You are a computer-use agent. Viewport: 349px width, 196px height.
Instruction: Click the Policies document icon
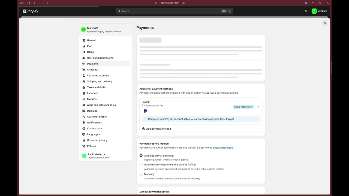(x=84, y=146)
